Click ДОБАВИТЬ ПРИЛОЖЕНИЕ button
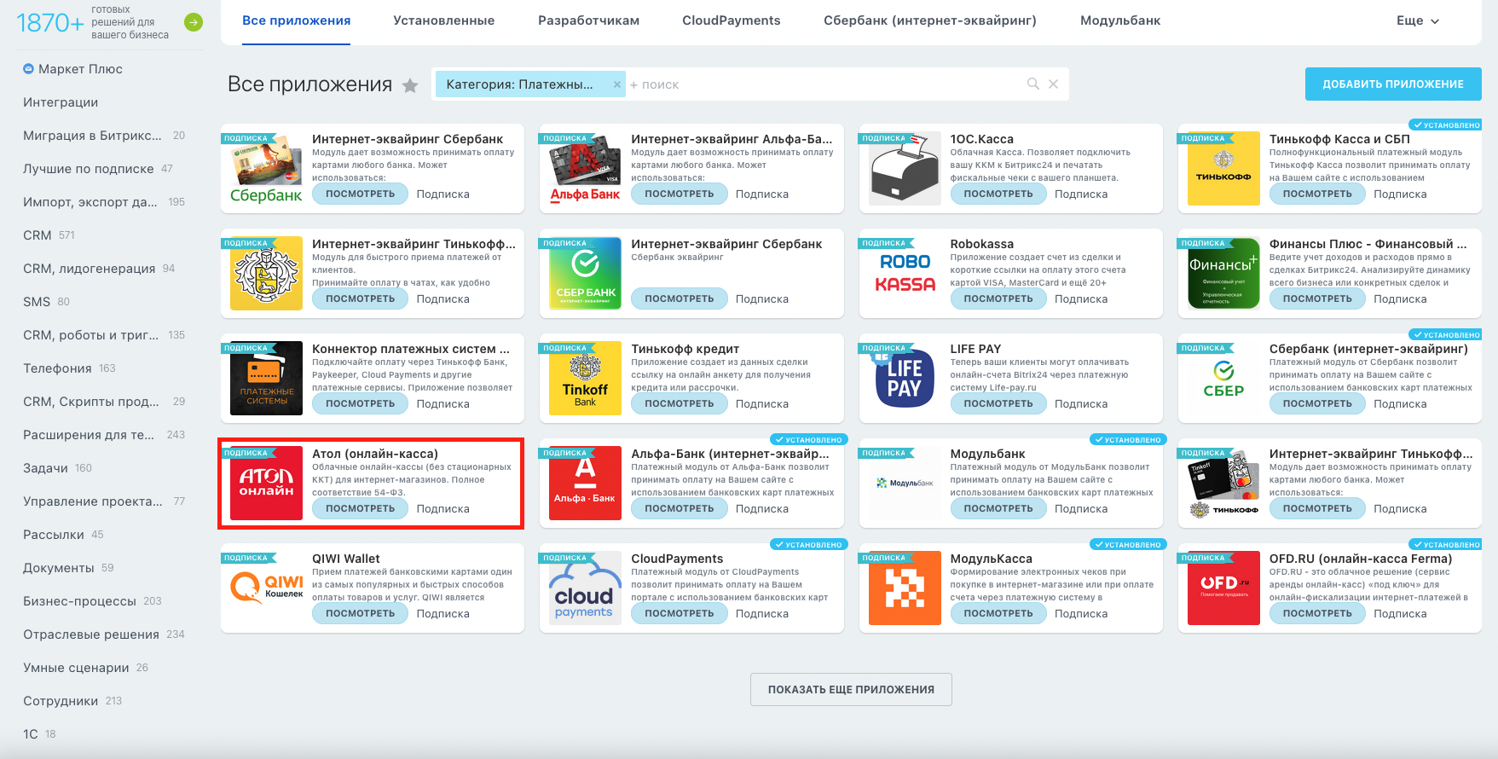 coord(1393,84)
